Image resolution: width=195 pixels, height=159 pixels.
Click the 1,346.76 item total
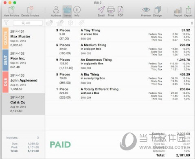pyautogui.click(x=183, y=60)
